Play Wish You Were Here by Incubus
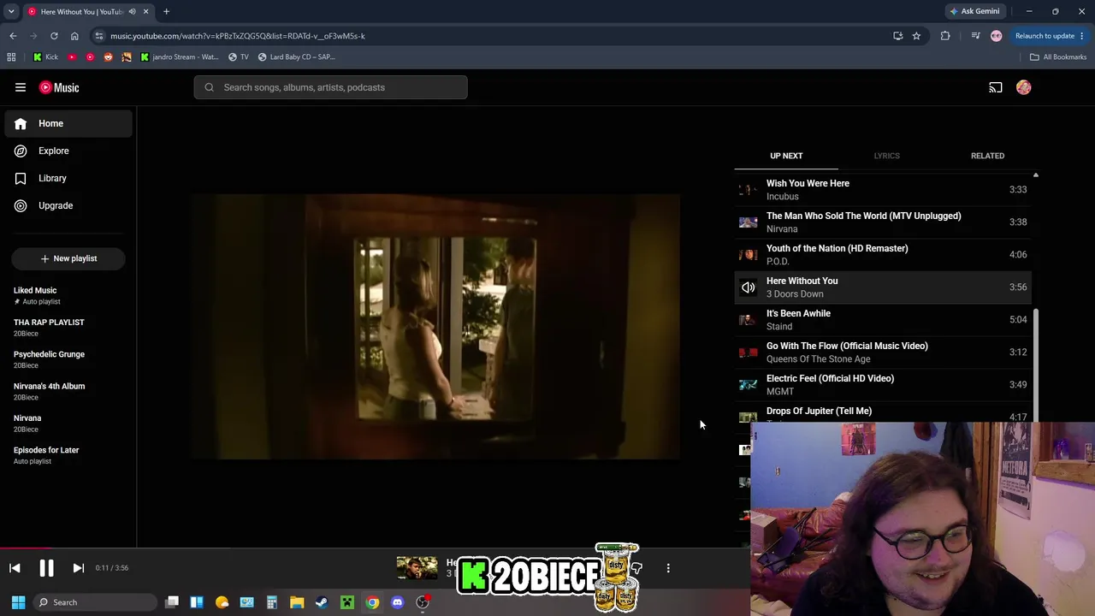 coord(883,189)
